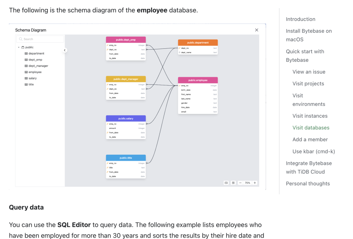
Task: Close the Schema Diagram panel
Action: [x=257, y=30]
